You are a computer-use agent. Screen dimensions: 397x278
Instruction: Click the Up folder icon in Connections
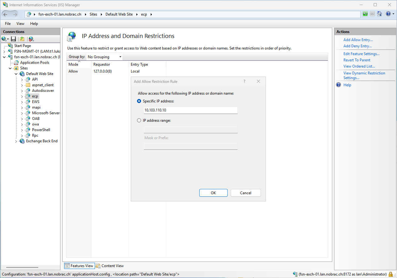tap(22, 39)
